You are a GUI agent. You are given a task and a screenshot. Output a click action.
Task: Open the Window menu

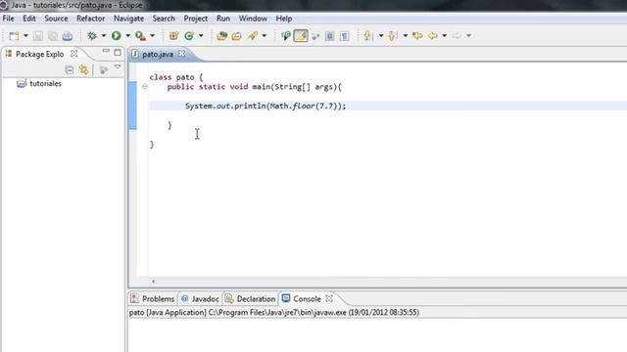(253, 19)
